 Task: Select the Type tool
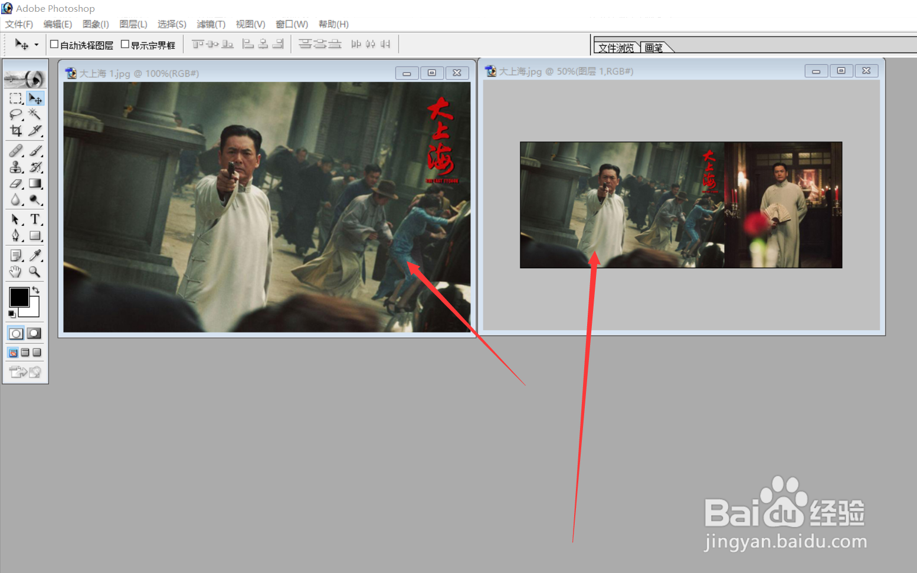pos(35,219)
